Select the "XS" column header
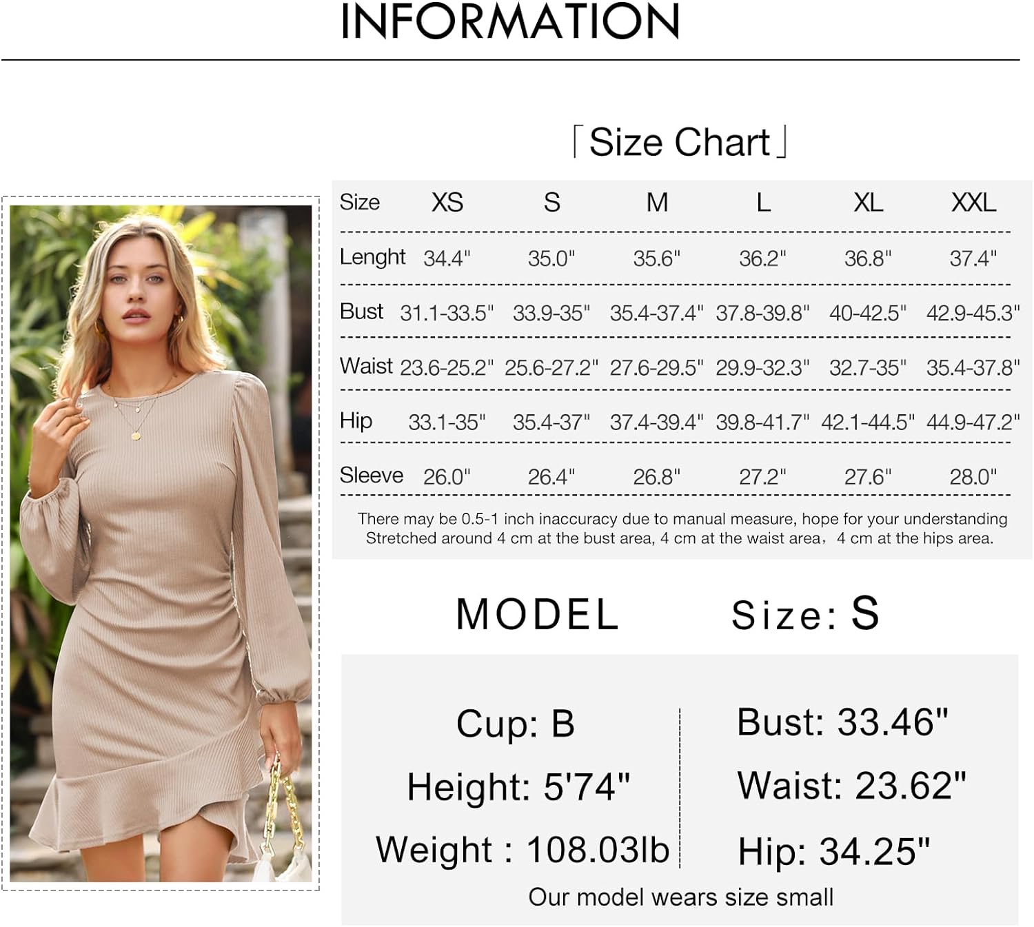 [x=447, y=202]
